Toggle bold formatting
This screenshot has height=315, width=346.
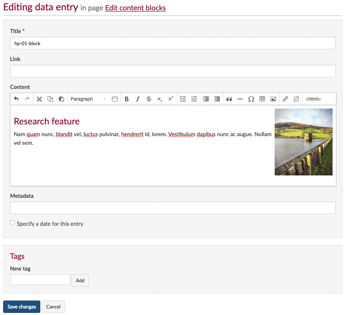(x=126, y=99)
